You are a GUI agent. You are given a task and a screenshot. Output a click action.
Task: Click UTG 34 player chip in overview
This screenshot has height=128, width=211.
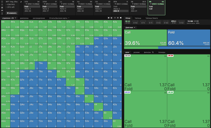click(135, 22)
